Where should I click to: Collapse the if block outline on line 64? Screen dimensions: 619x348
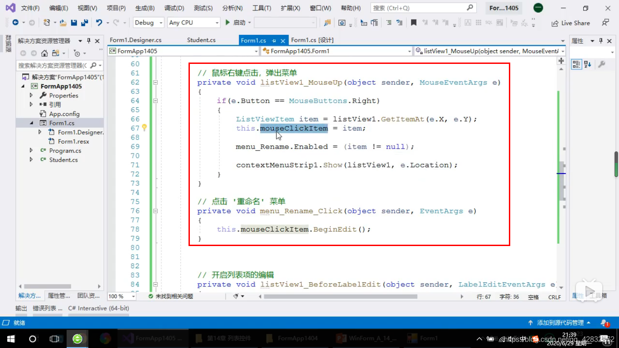click(x=155, y=101)
